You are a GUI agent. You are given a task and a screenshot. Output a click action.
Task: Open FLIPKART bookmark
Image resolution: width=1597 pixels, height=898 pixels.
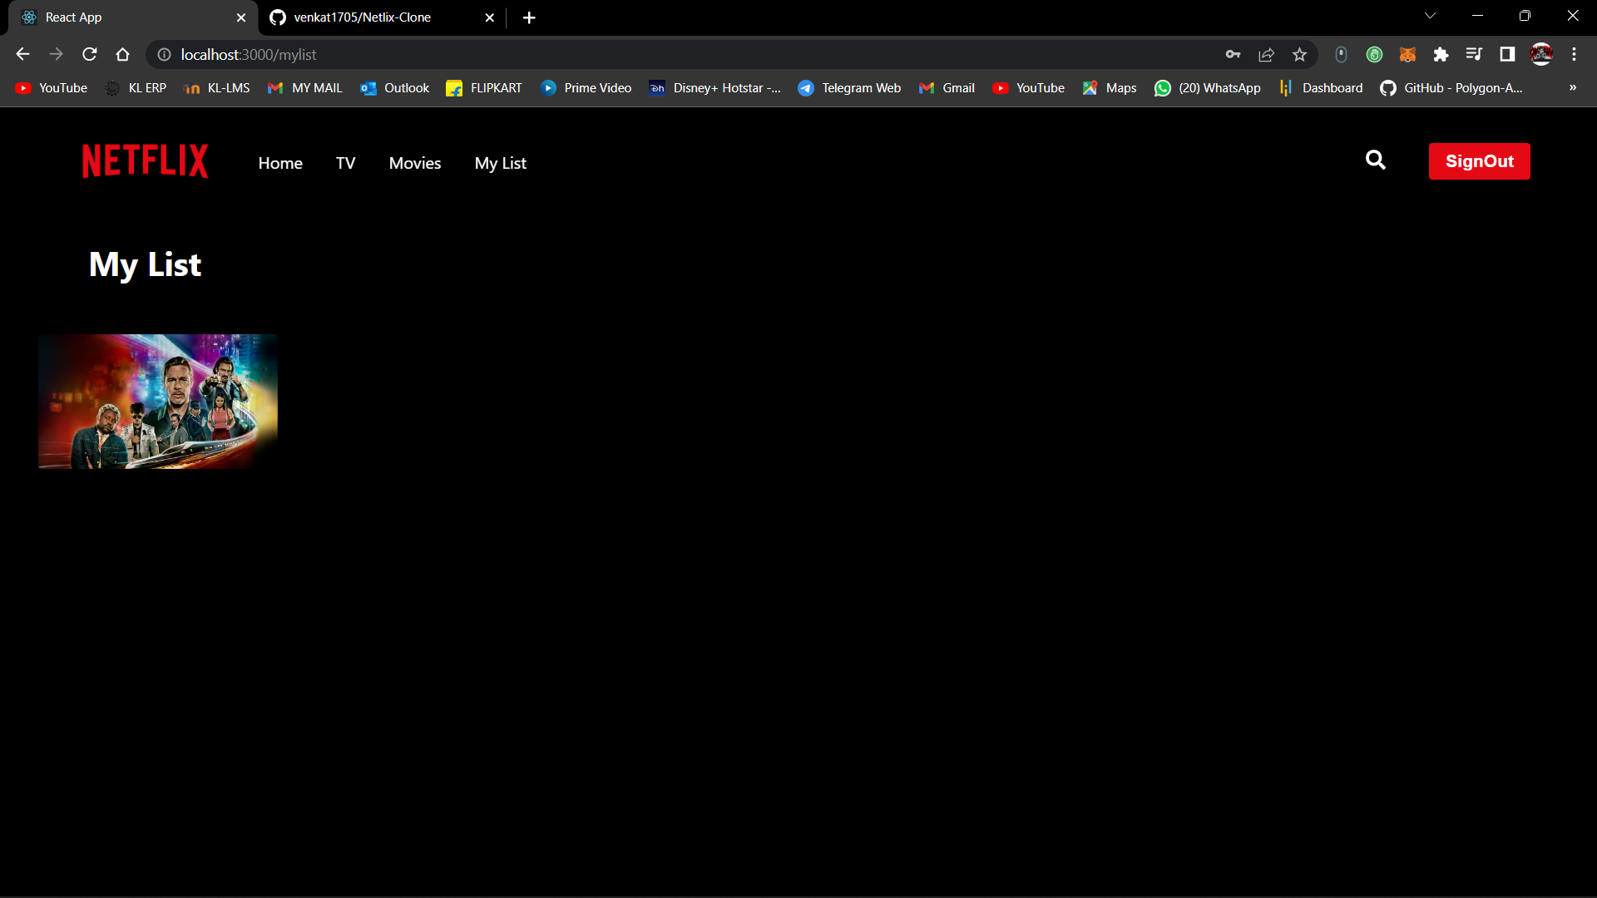(x=484, y=88)
